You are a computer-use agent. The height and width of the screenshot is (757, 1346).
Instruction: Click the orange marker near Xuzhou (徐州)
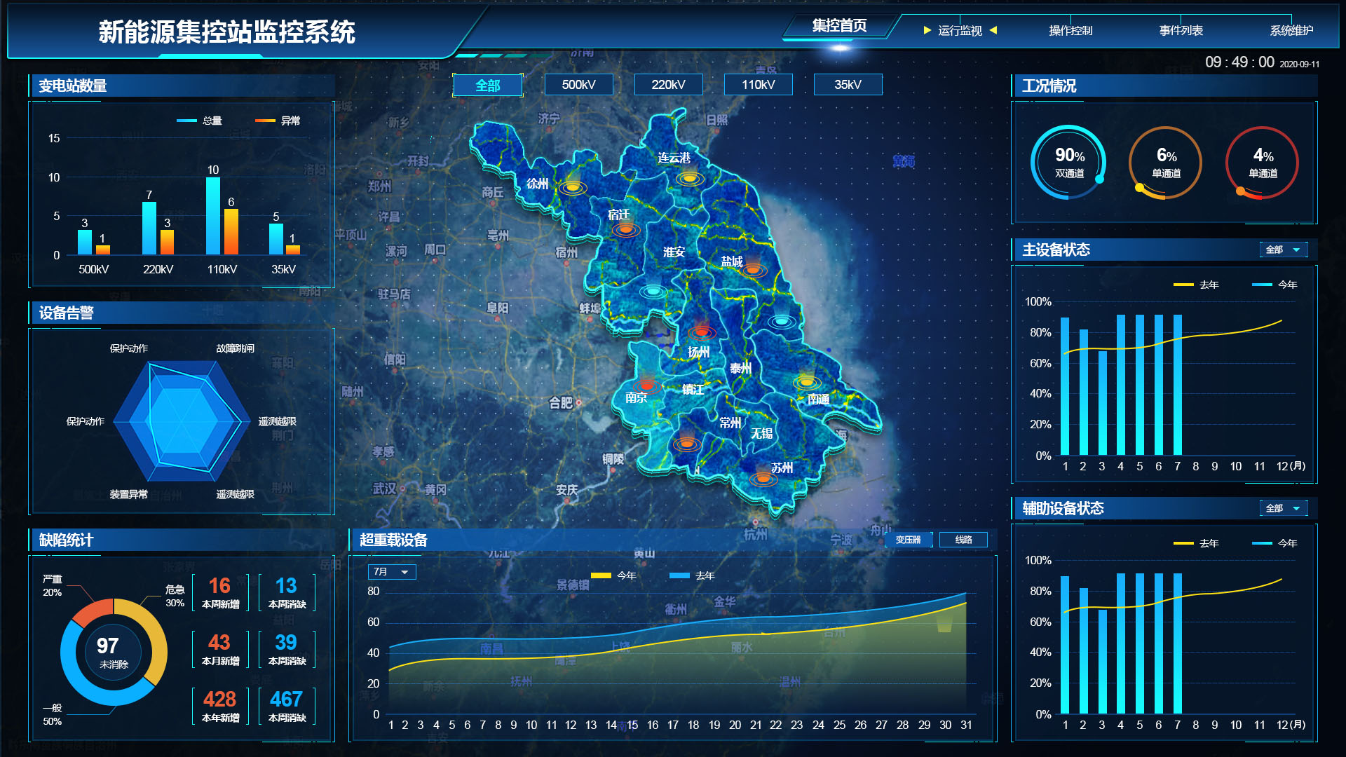tap(573, 187)
